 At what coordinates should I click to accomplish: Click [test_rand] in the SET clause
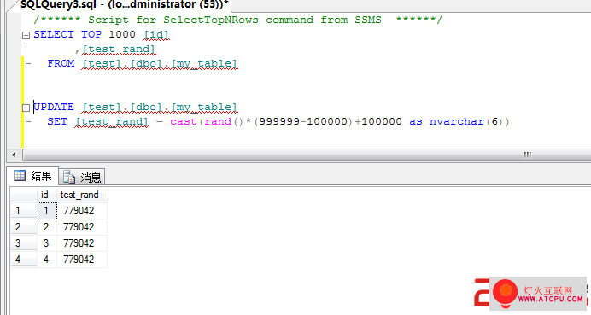click(x=112, y=122)
